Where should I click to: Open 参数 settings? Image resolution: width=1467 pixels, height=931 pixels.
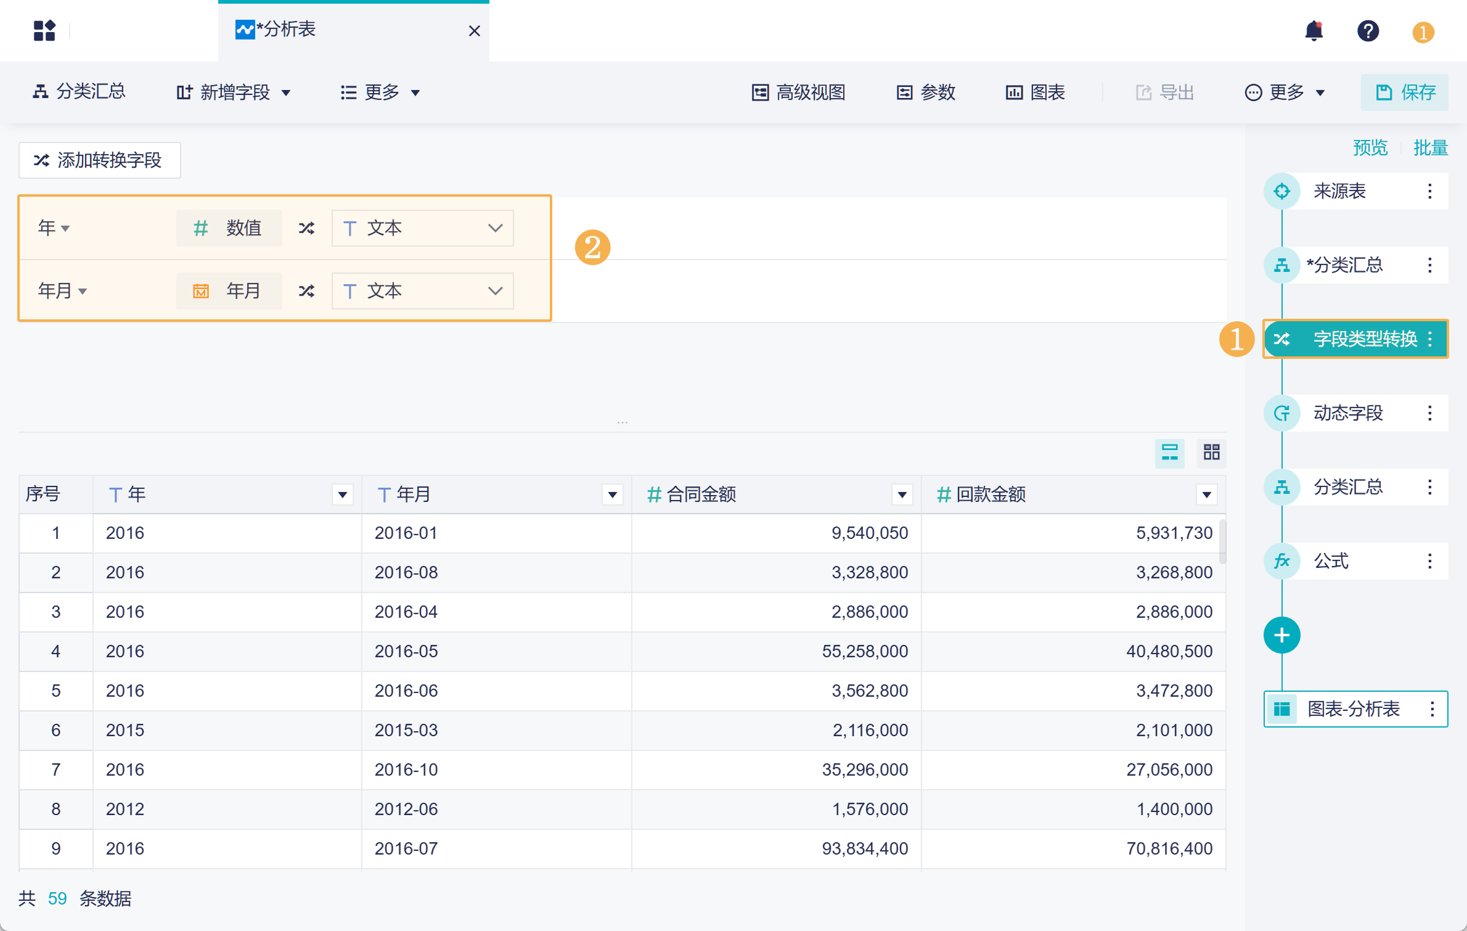925,92
